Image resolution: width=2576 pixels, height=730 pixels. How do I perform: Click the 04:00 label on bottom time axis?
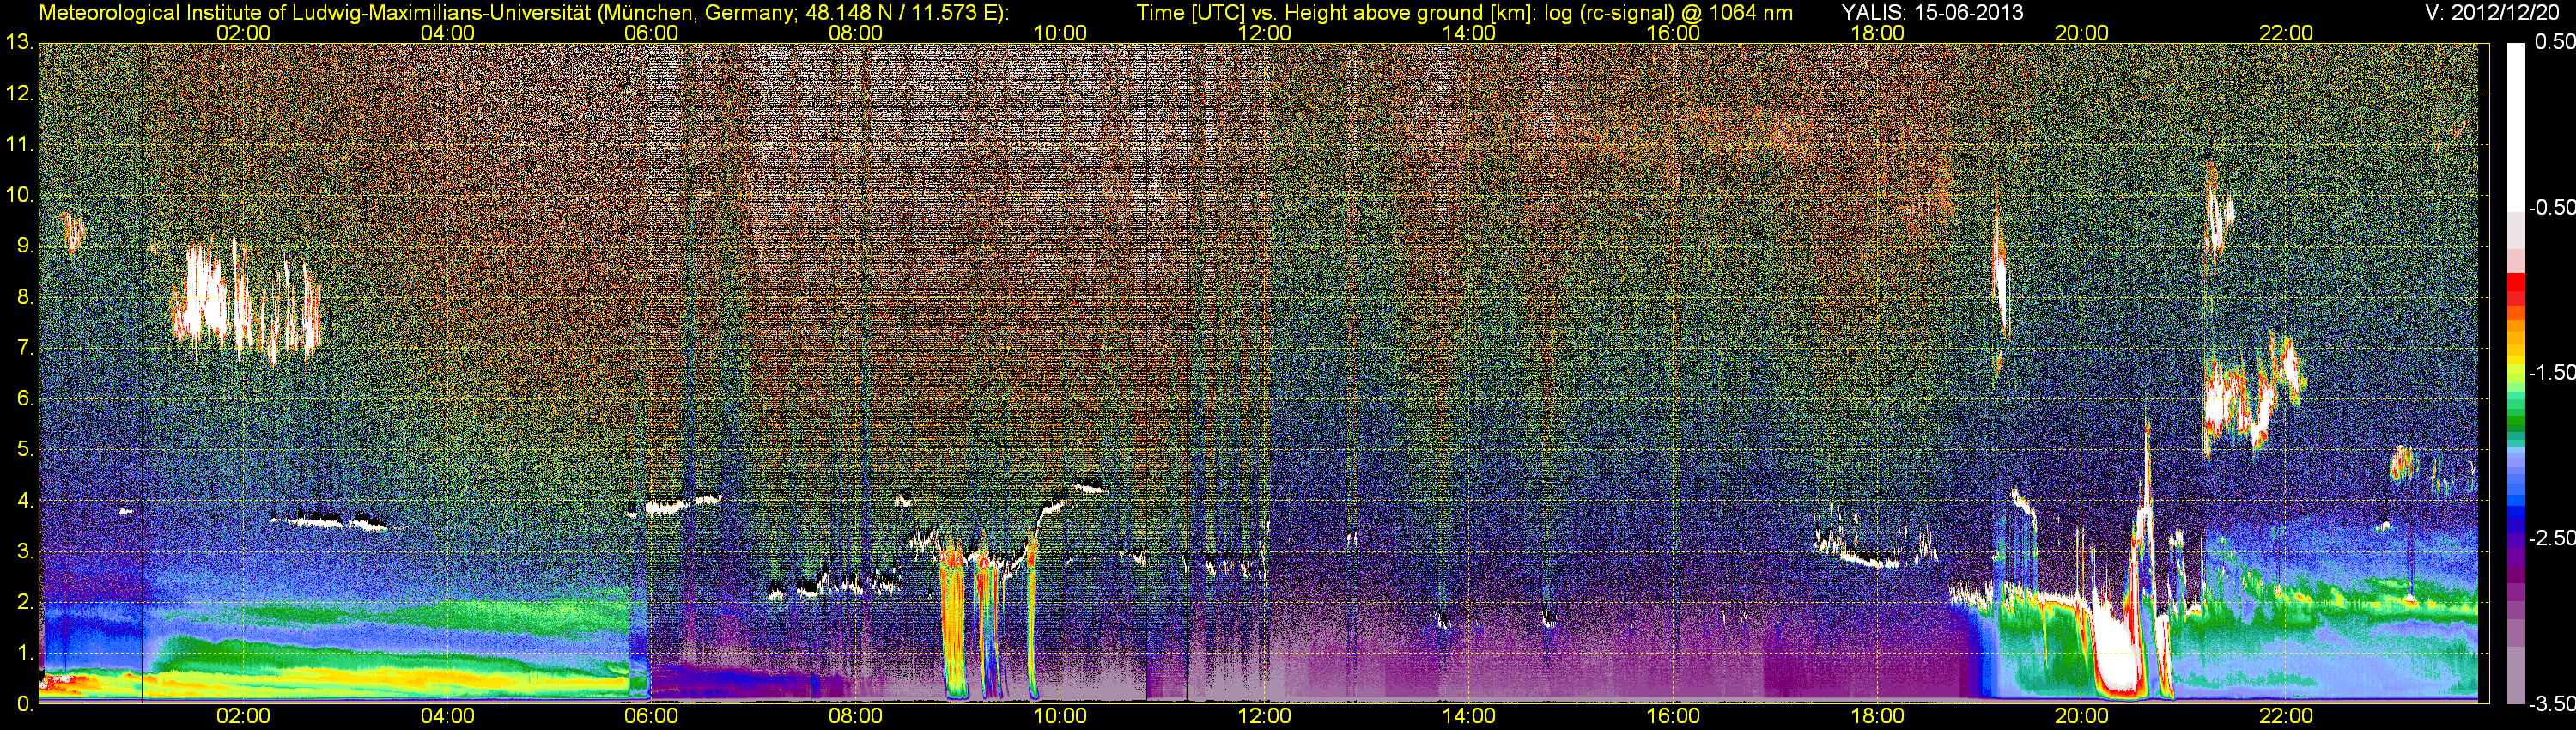tap(447, 716)
